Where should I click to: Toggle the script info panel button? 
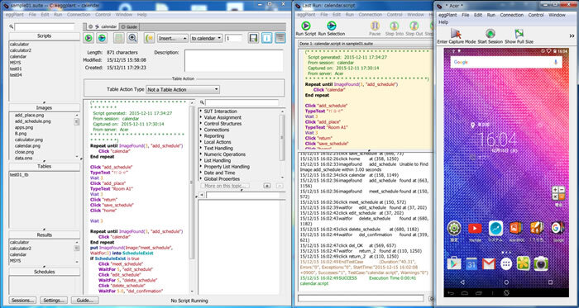coord(267,38)
